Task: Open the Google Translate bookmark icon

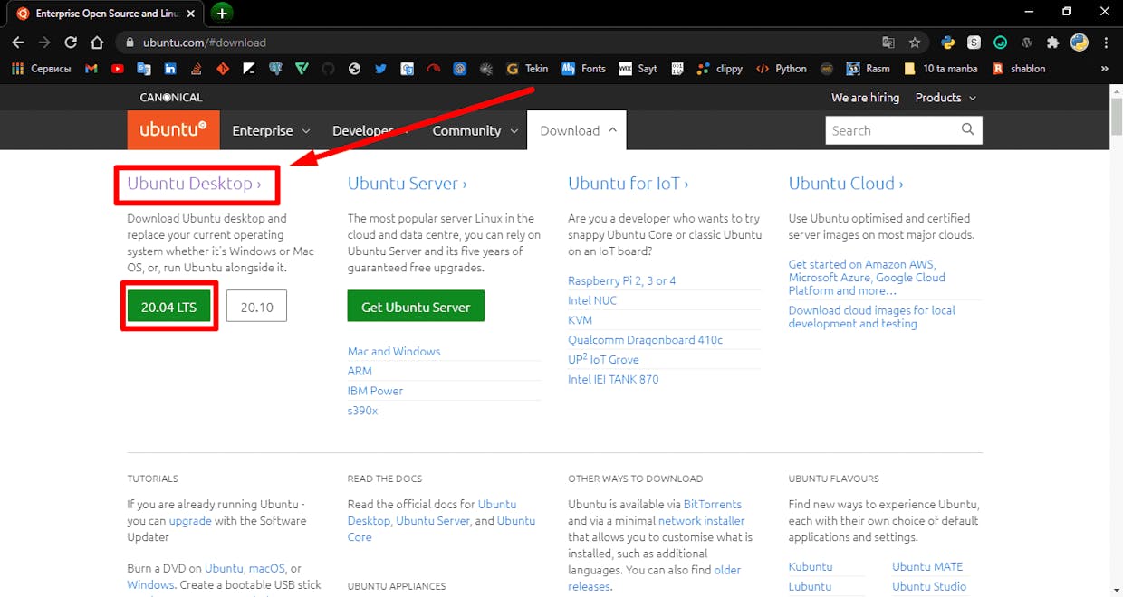Action: 144,68
